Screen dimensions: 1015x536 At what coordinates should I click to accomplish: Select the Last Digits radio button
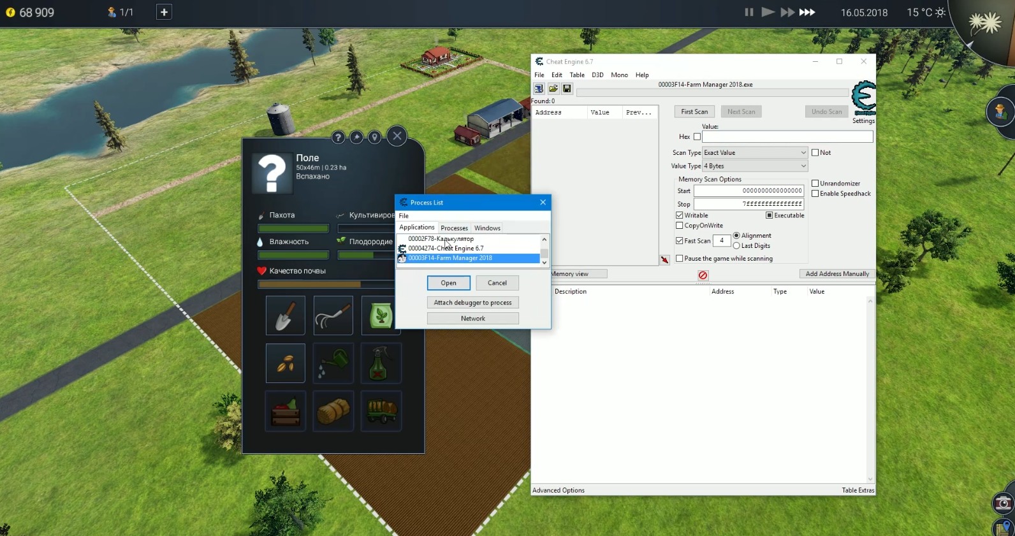point(736,246)
